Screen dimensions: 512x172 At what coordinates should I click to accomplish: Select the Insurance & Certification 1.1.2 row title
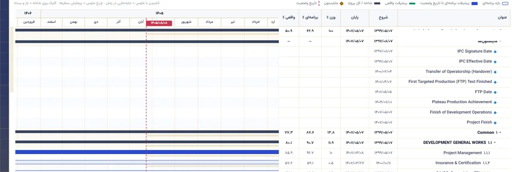463,163
